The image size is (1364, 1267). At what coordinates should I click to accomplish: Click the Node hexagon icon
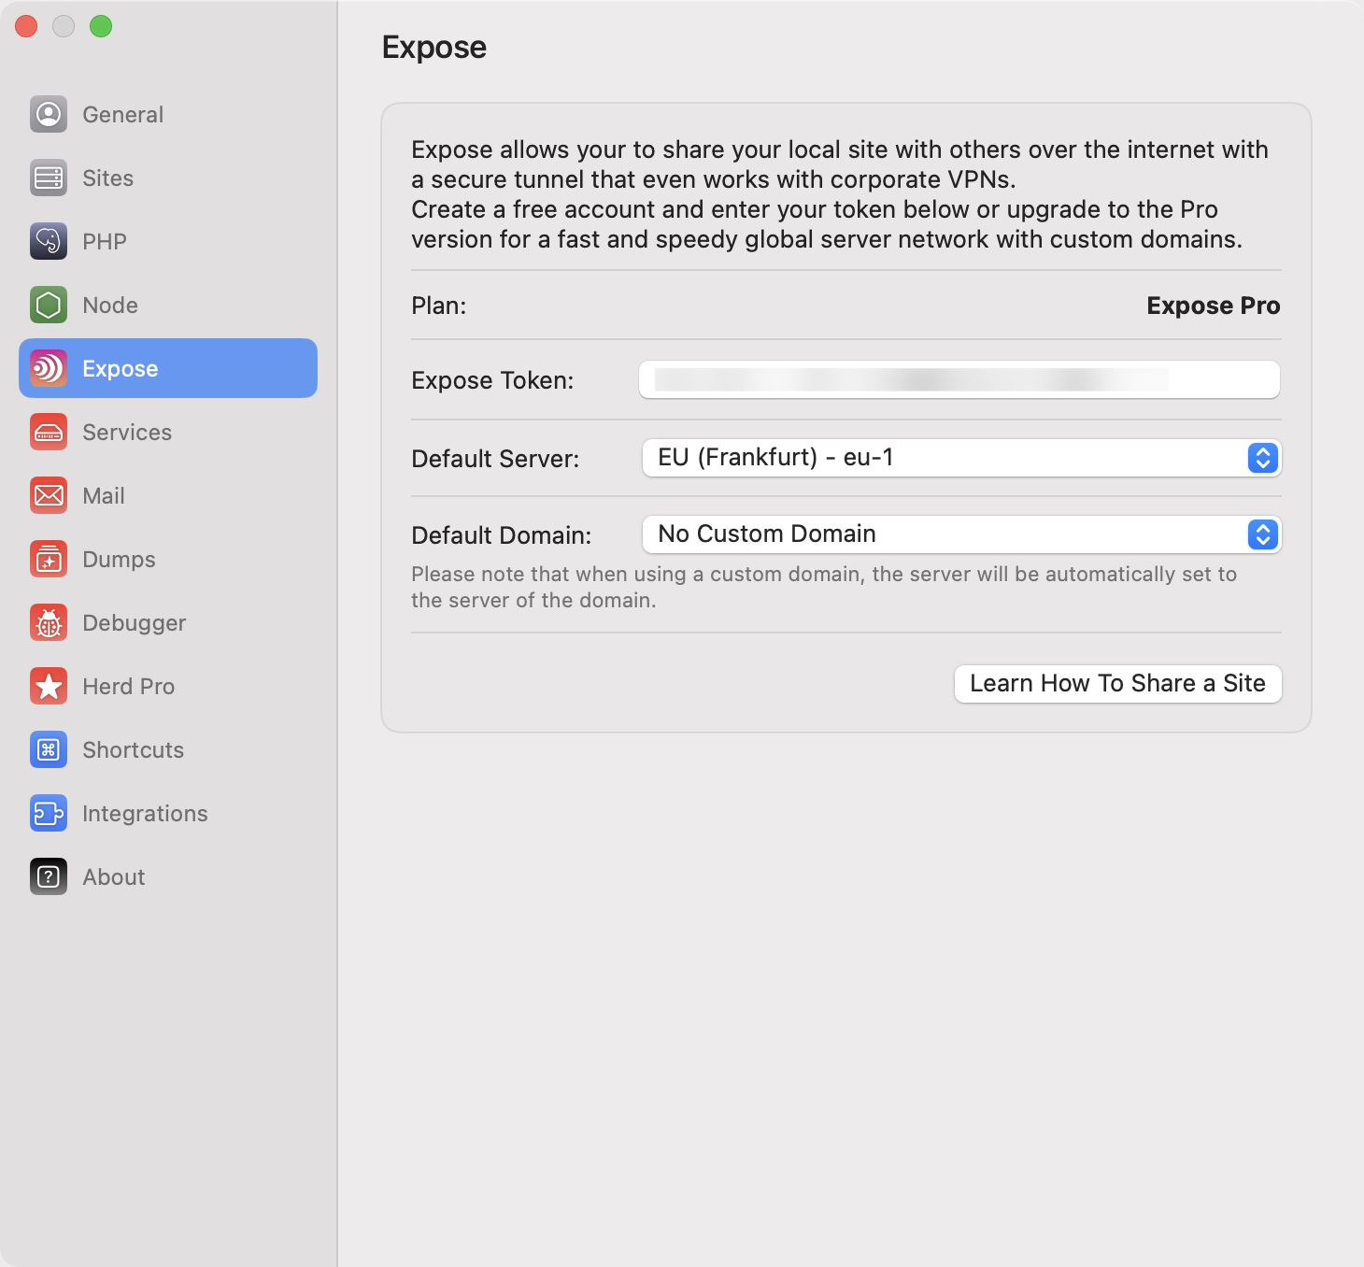[x=49, y=305]
